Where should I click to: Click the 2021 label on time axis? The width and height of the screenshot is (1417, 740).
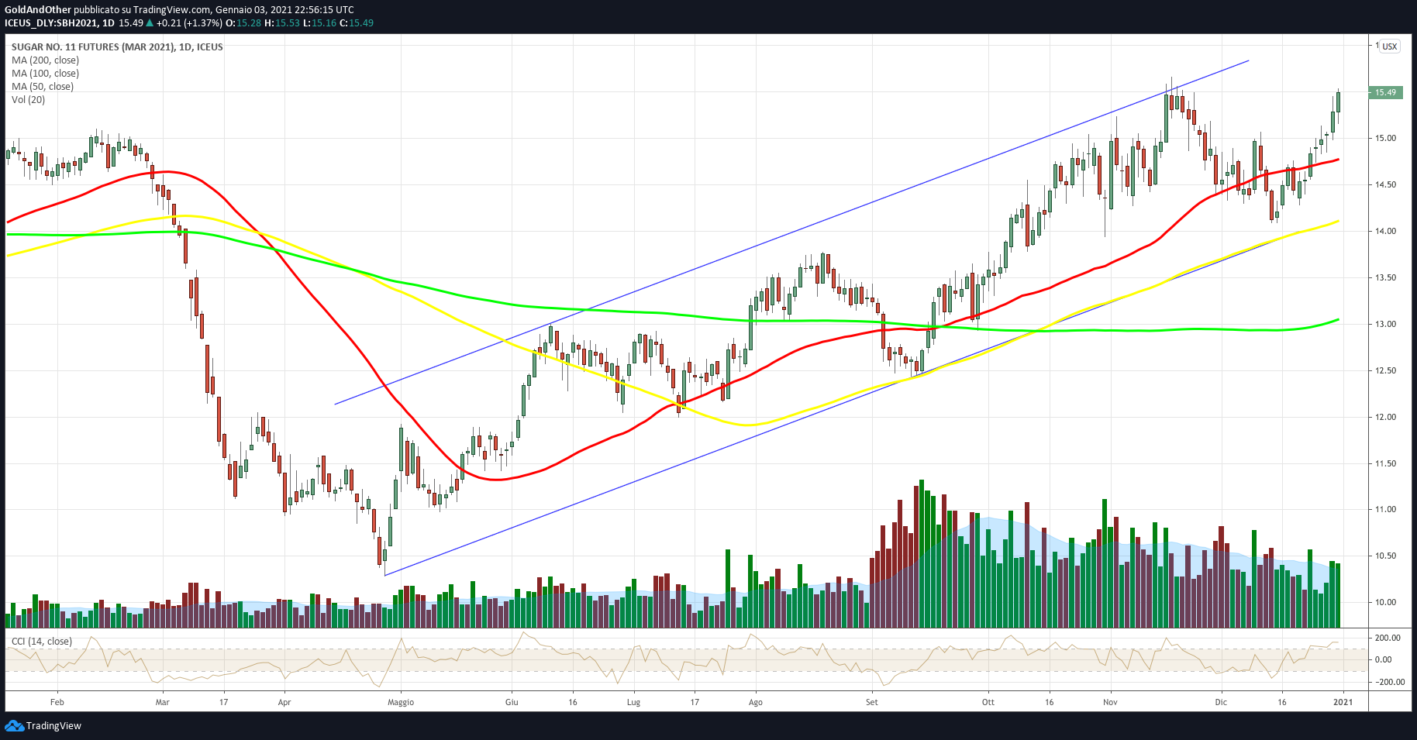tap(1343, 702)
